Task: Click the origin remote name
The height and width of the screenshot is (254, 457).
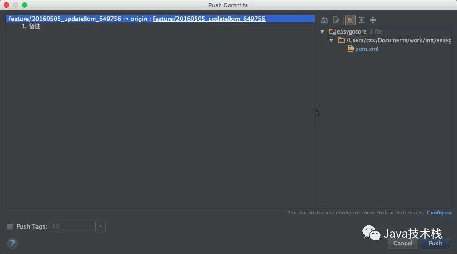Action: coord(139,19)
